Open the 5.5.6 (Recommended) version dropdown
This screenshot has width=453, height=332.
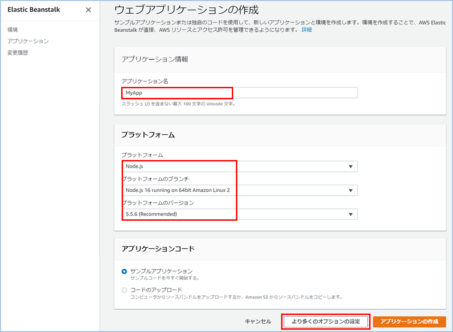pos(207,214)
